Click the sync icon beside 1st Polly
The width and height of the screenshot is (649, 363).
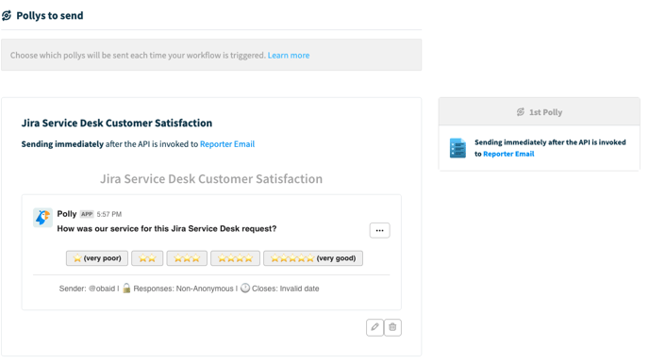click(x=521, y=112)
